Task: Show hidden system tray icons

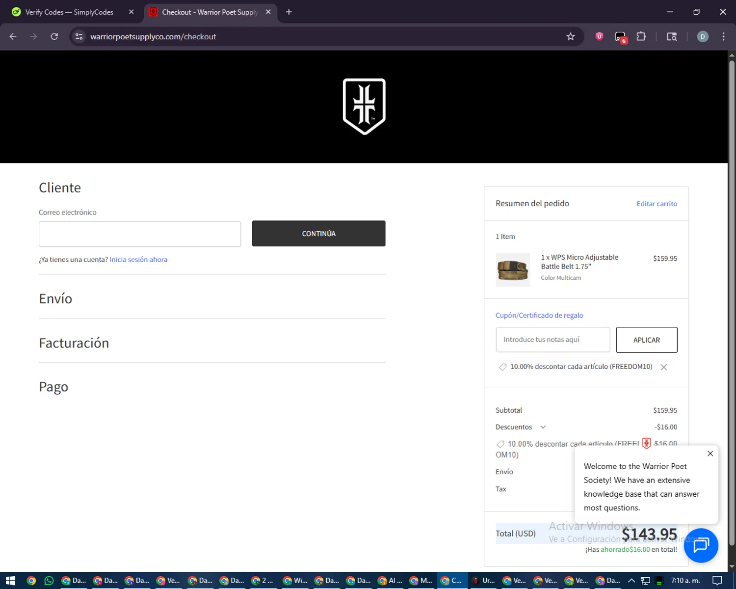Action: point(631,581)
